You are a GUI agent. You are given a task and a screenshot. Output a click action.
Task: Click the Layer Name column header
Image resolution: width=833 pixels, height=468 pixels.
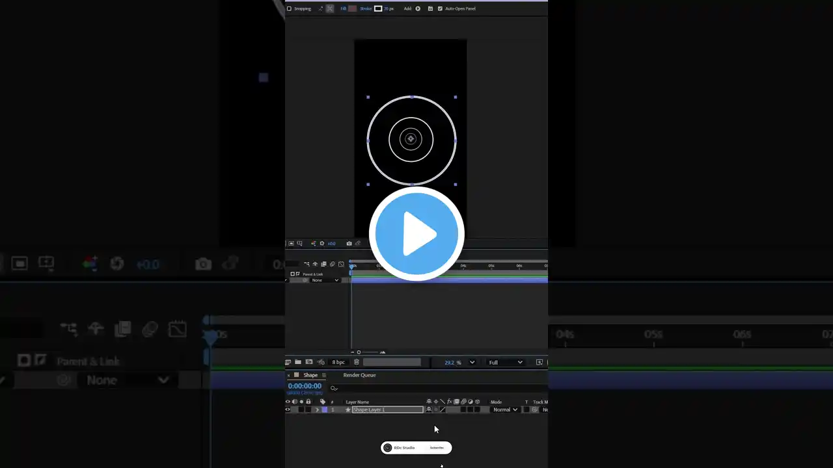pyautogui.click(x=357, y=402)
